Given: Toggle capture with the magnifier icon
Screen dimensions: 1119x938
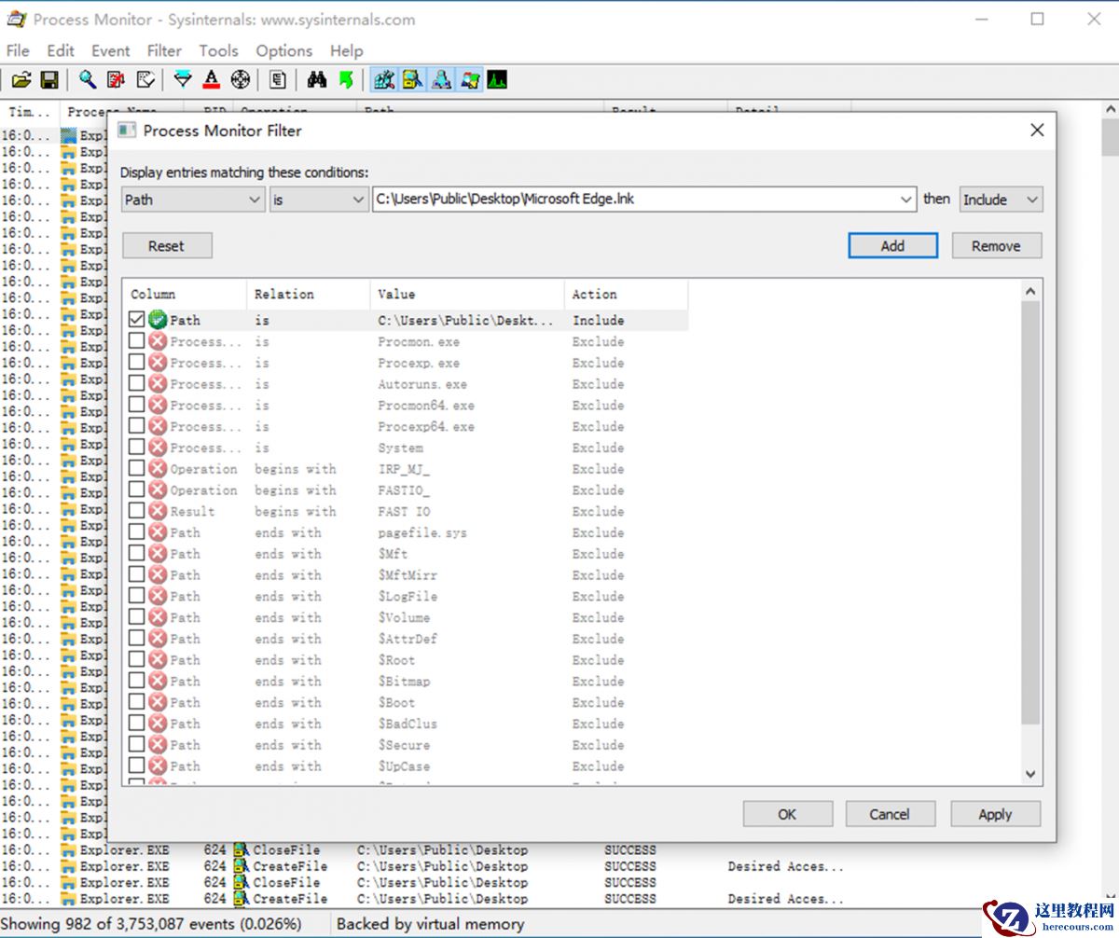Looking at the screenshot, I should 88,80.
